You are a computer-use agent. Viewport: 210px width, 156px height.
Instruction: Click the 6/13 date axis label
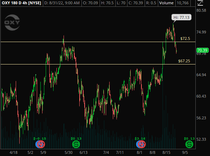pyautogui.click(x=84, y=152)
